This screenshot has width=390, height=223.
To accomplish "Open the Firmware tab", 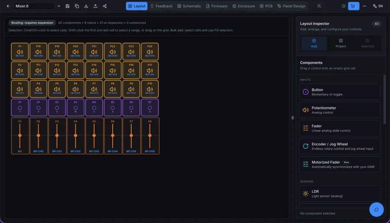I will click(217, 6).
